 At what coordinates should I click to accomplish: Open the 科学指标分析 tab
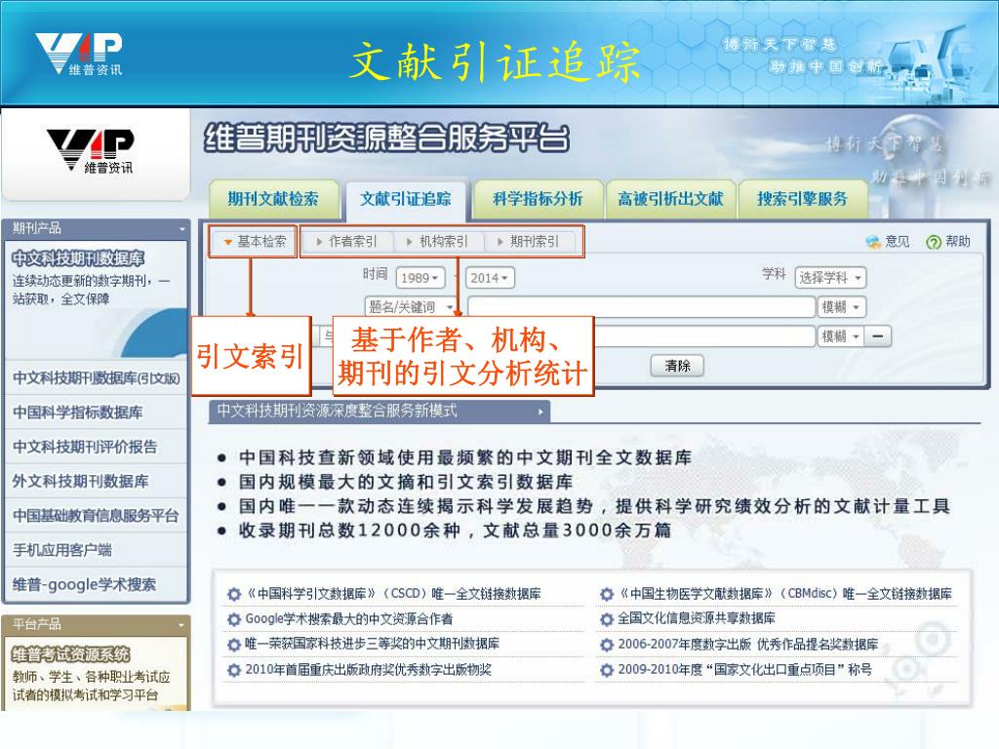[x=538, y=199]
